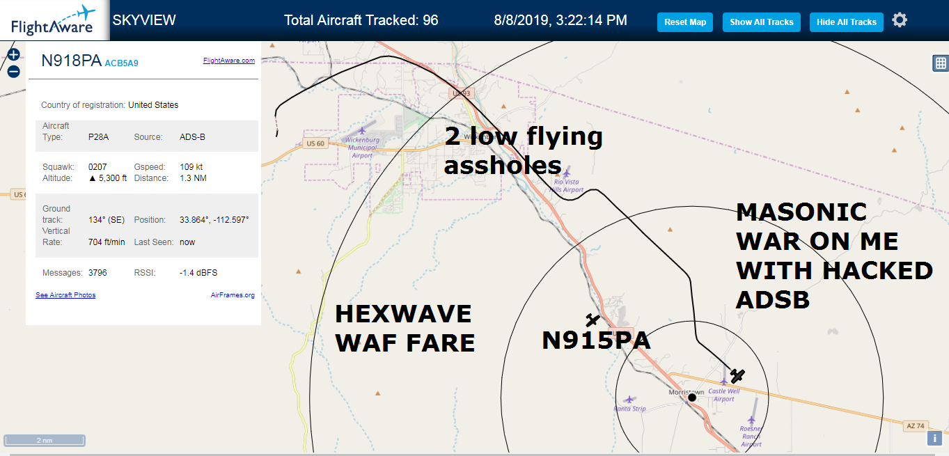This screenshot has width=949, height=456.
Task: Click the SKYVIEW title in header
Action: [144, 20]
